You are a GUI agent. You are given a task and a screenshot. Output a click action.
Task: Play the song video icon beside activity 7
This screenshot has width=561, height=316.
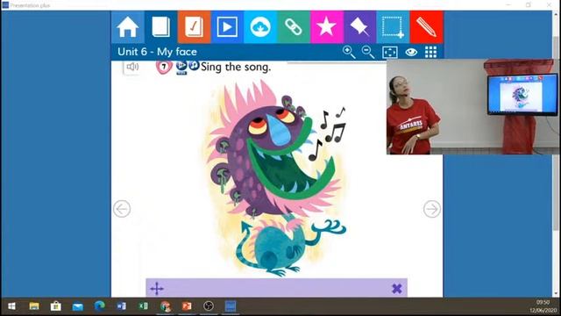coord(181,67)
